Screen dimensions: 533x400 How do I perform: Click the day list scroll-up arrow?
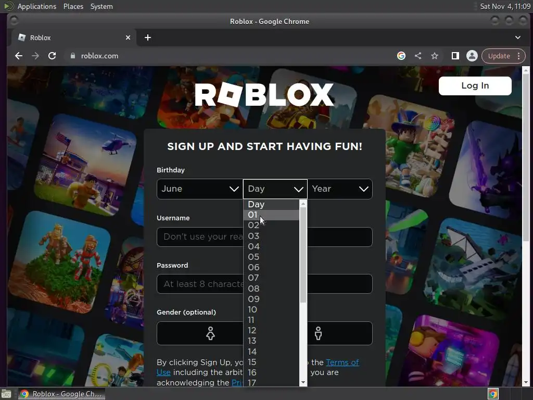tap(303, 204)
